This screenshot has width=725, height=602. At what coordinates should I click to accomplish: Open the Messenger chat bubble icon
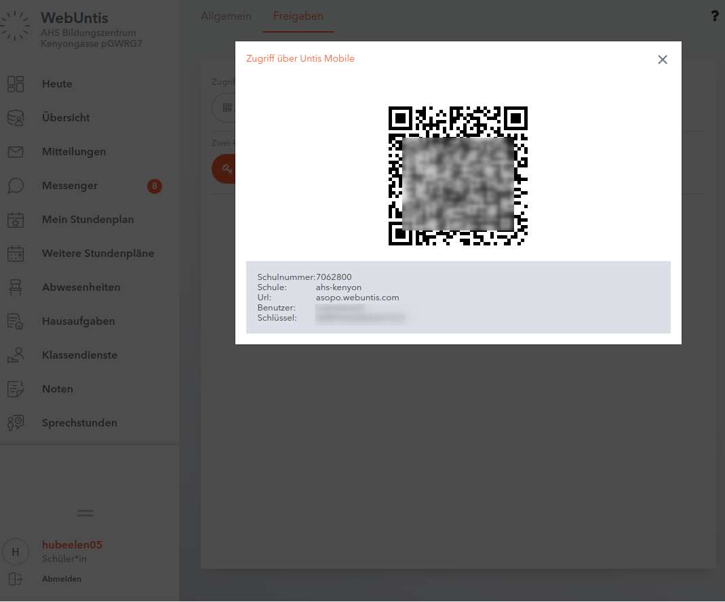[x=16, y=186]
